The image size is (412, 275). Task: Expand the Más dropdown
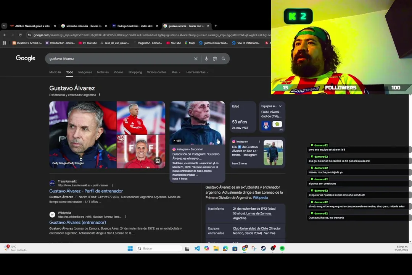click(x=176, y=72)
